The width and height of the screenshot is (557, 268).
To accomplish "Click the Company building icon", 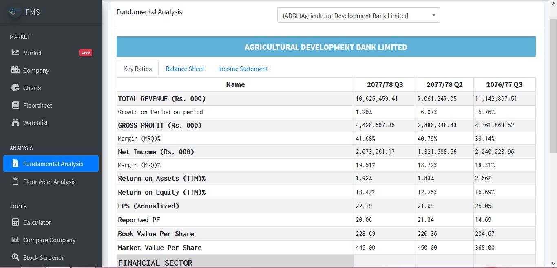I will [15, 70].
